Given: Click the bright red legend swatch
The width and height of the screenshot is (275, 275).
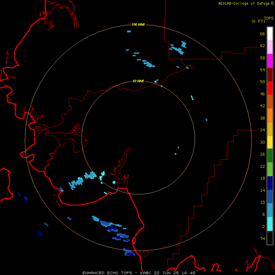Looking at the screenshot, I should tap(270, 88).
